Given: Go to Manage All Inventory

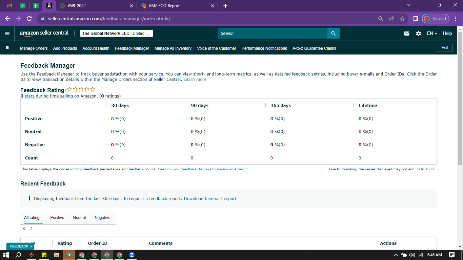Looking at the screenshot, I should pos(173,48).
